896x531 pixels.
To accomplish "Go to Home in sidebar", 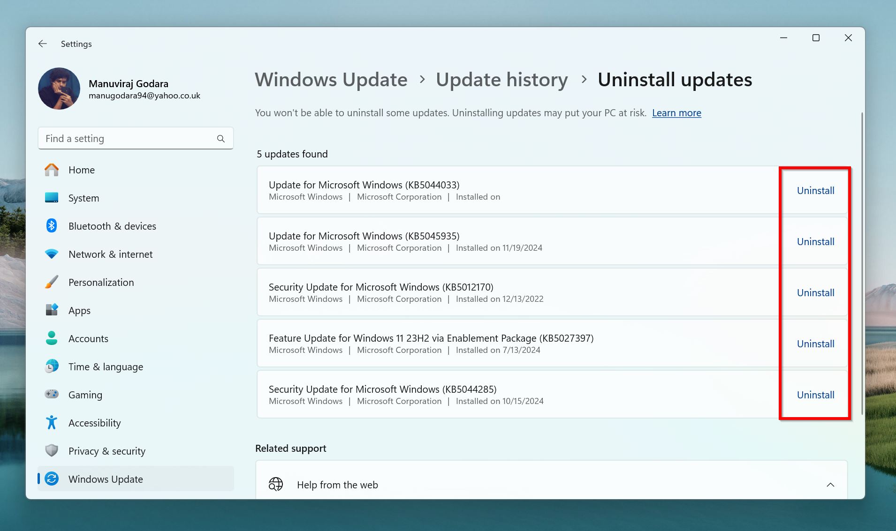I will 136,170.
